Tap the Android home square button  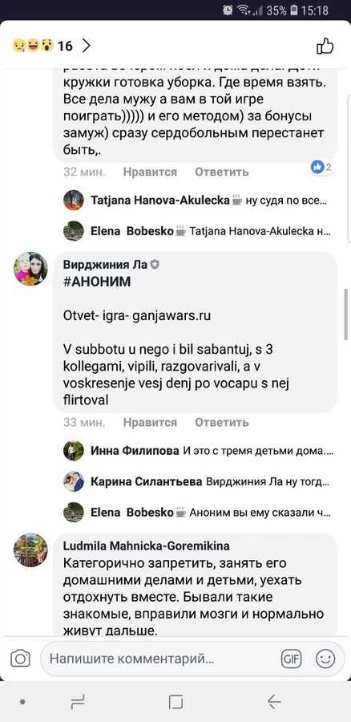175,702
